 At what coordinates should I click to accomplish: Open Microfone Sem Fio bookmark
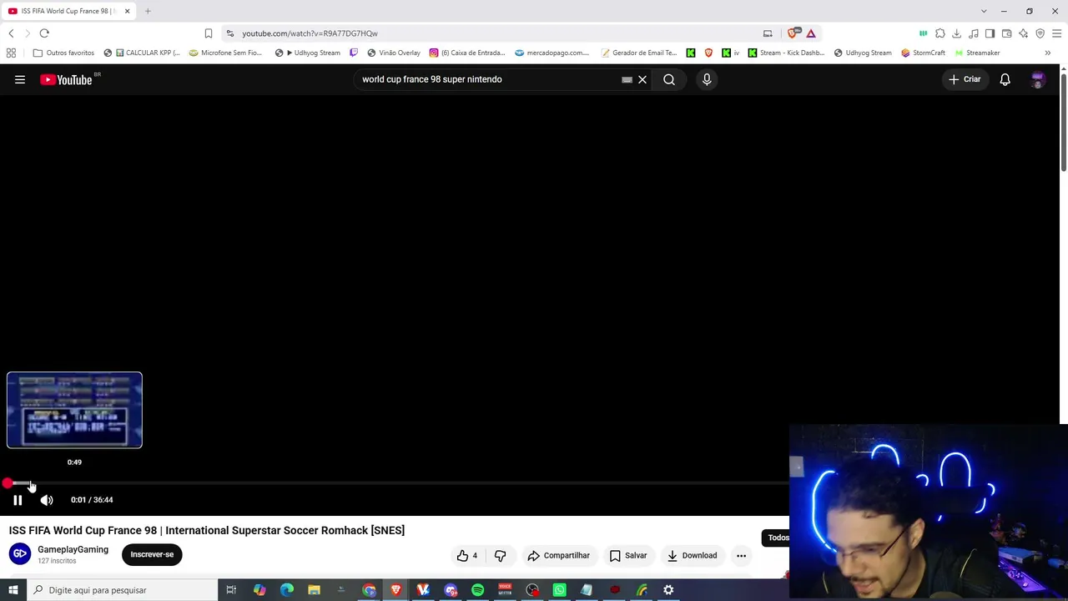[x=225, y=53]
